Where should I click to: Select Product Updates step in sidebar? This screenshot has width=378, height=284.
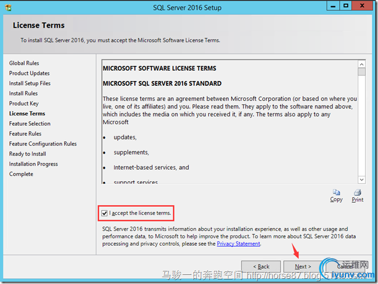coord(29,73)
